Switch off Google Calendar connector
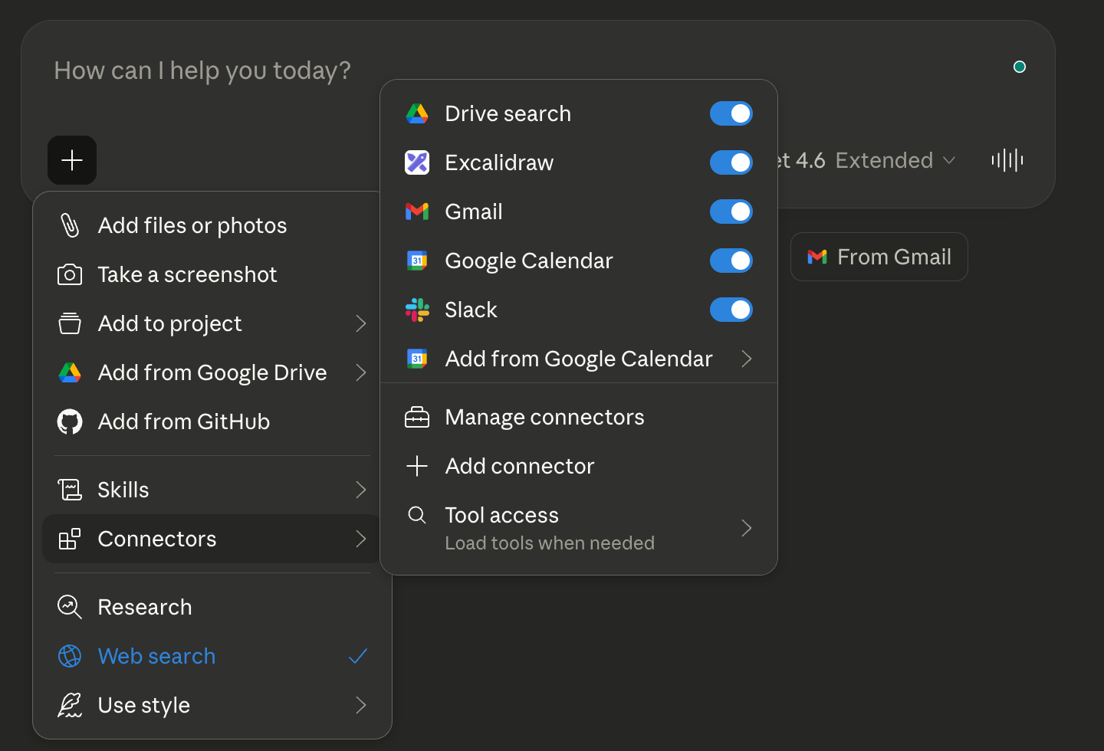1104x751 pixels. 731,261
